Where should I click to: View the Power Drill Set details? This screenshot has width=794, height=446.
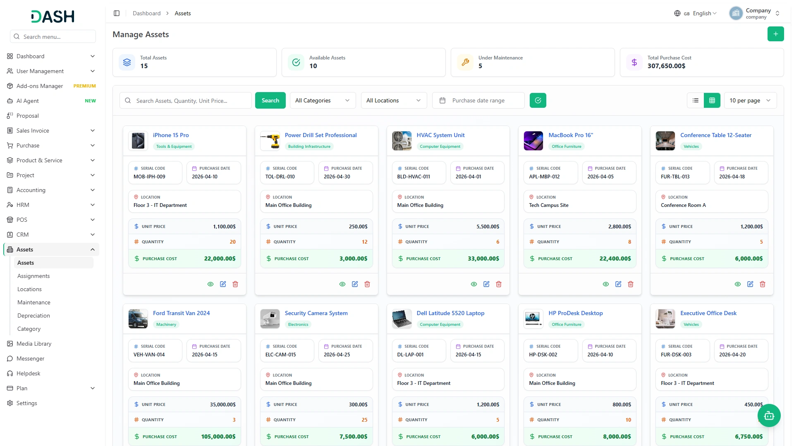[342, 284]
